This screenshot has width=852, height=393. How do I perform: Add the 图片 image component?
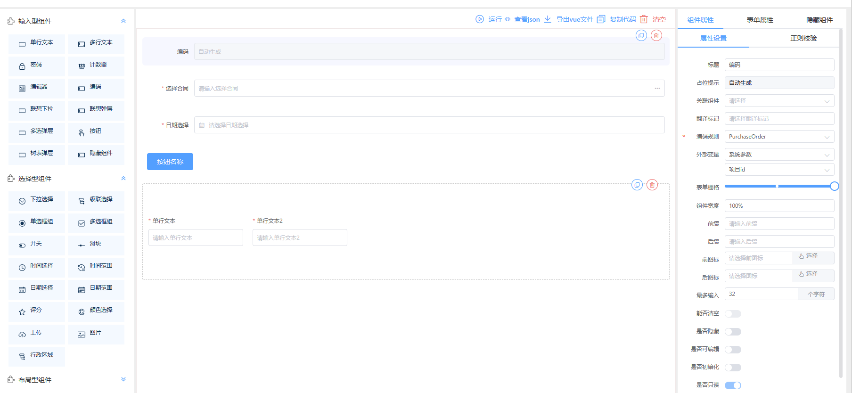tap(96, 334)
